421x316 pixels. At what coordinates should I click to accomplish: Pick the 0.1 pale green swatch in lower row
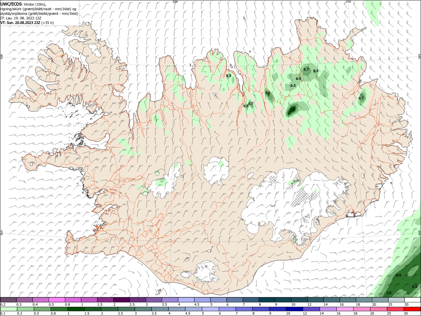tap(9, 309)
